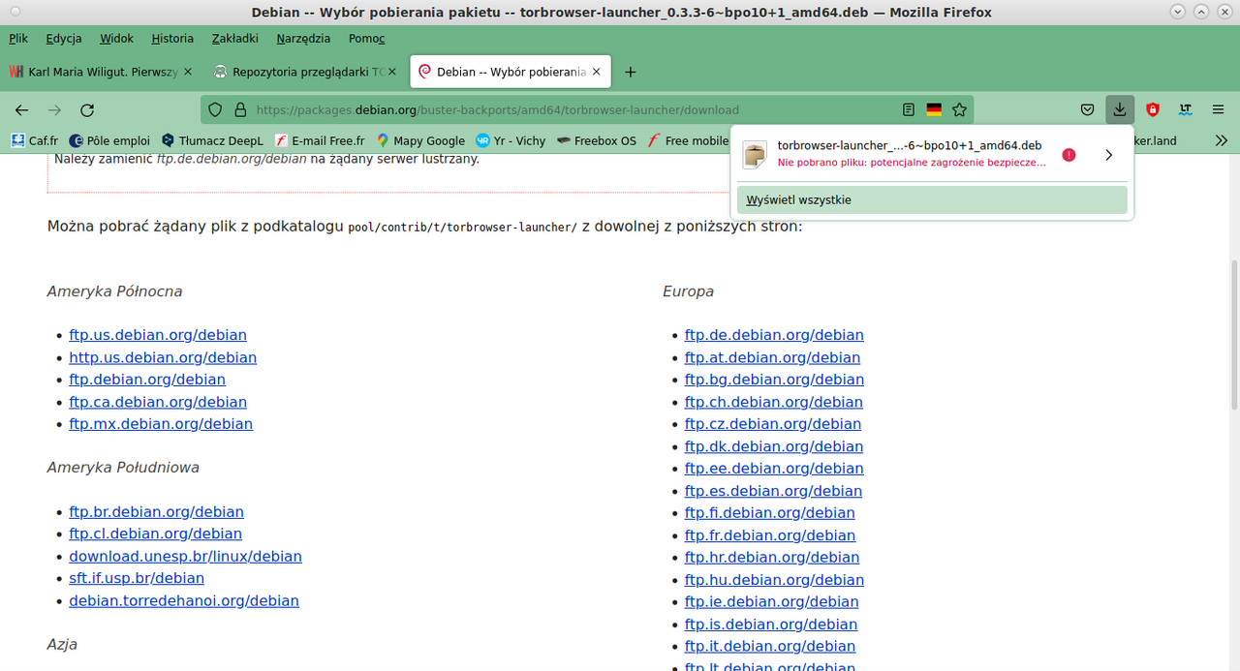Screen dimensions: 1240x671
Task: Close the Repozytoria przeglądarki tab
Action: click(x=392, y=72)
